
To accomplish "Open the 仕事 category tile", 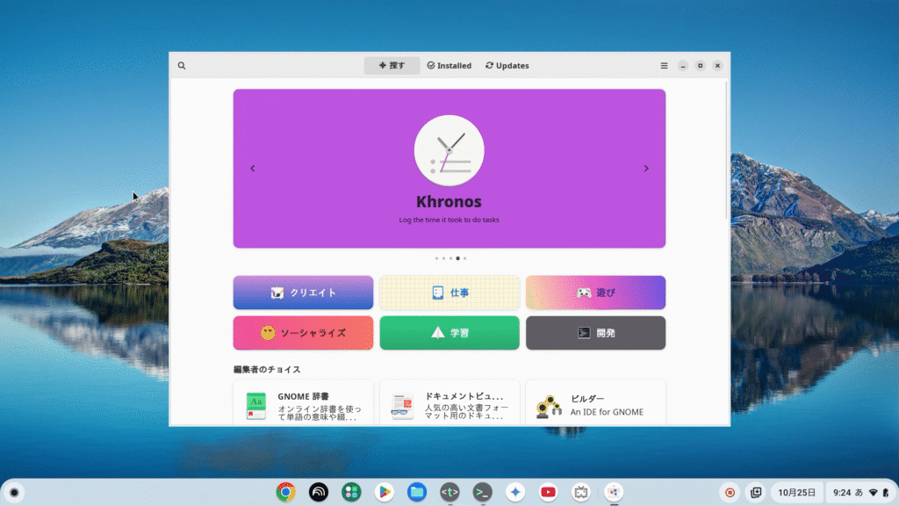I will click(x=449, y=293).
